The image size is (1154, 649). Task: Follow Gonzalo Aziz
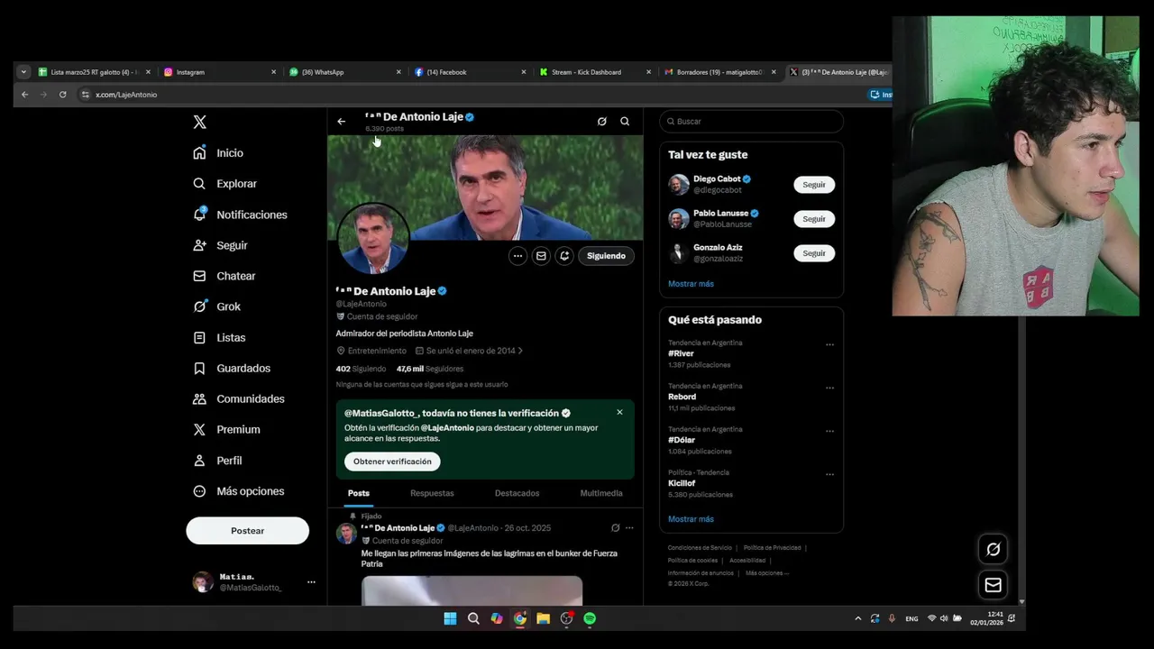814,253
